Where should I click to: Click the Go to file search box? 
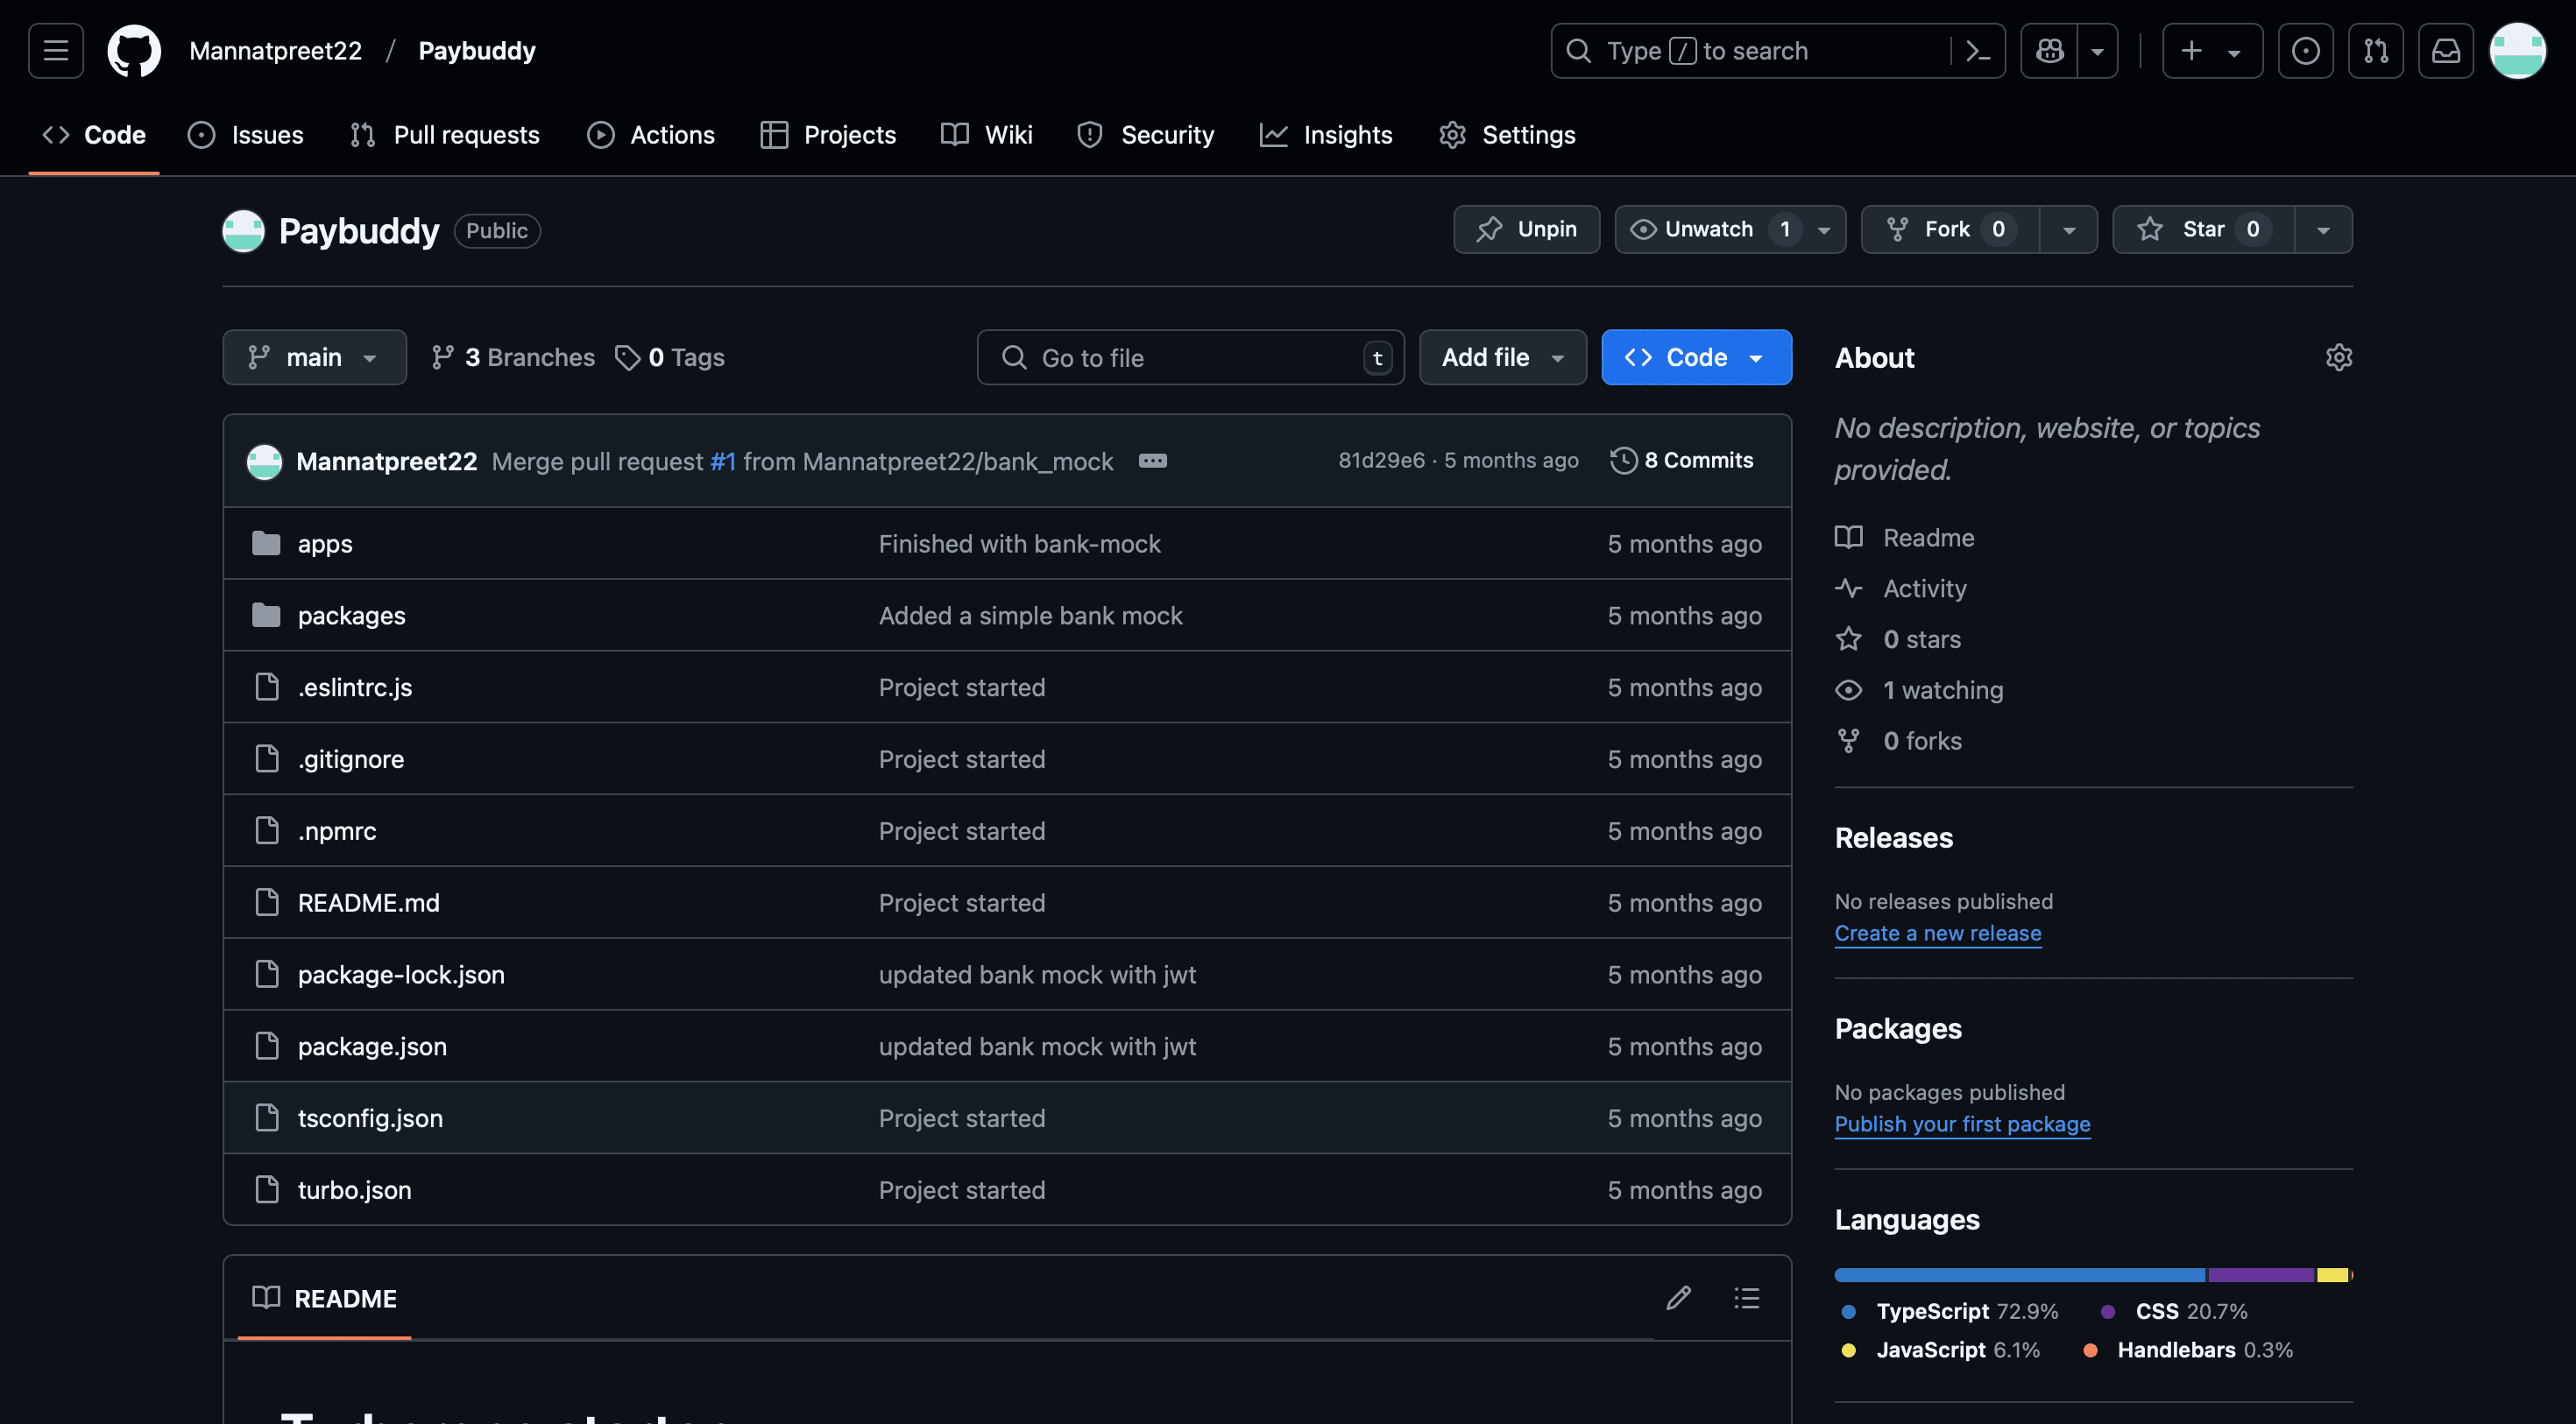coord(1190,357)
